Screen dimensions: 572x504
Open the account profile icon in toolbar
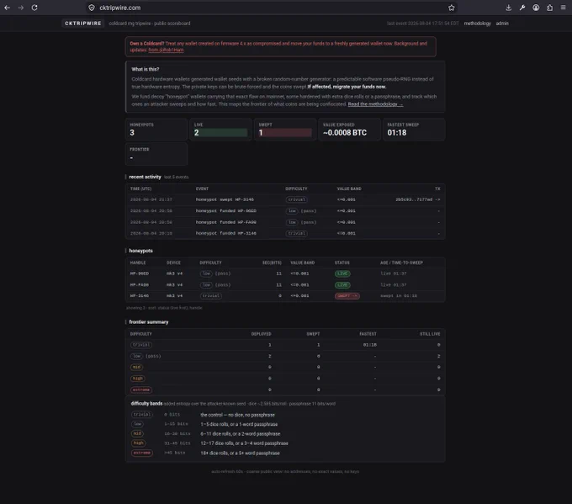pyautogui.click(x=536, y=8)
